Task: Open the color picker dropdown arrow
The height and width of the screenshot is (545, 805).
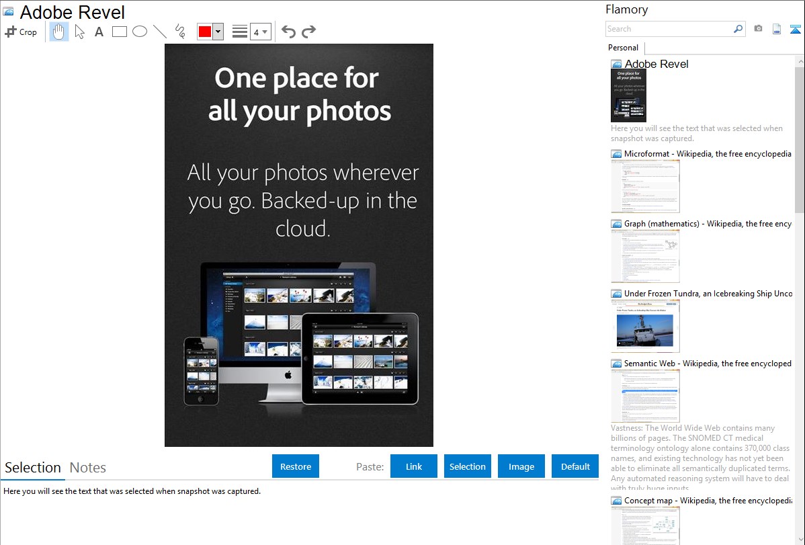Action: click(x=218, y=32)
